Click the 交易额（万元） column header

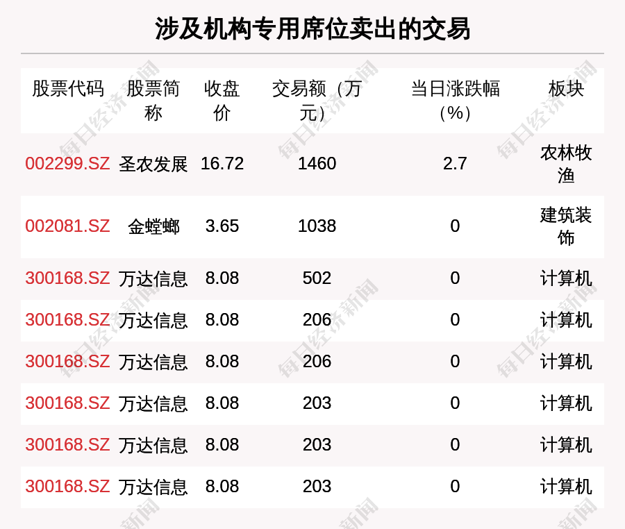317,101
